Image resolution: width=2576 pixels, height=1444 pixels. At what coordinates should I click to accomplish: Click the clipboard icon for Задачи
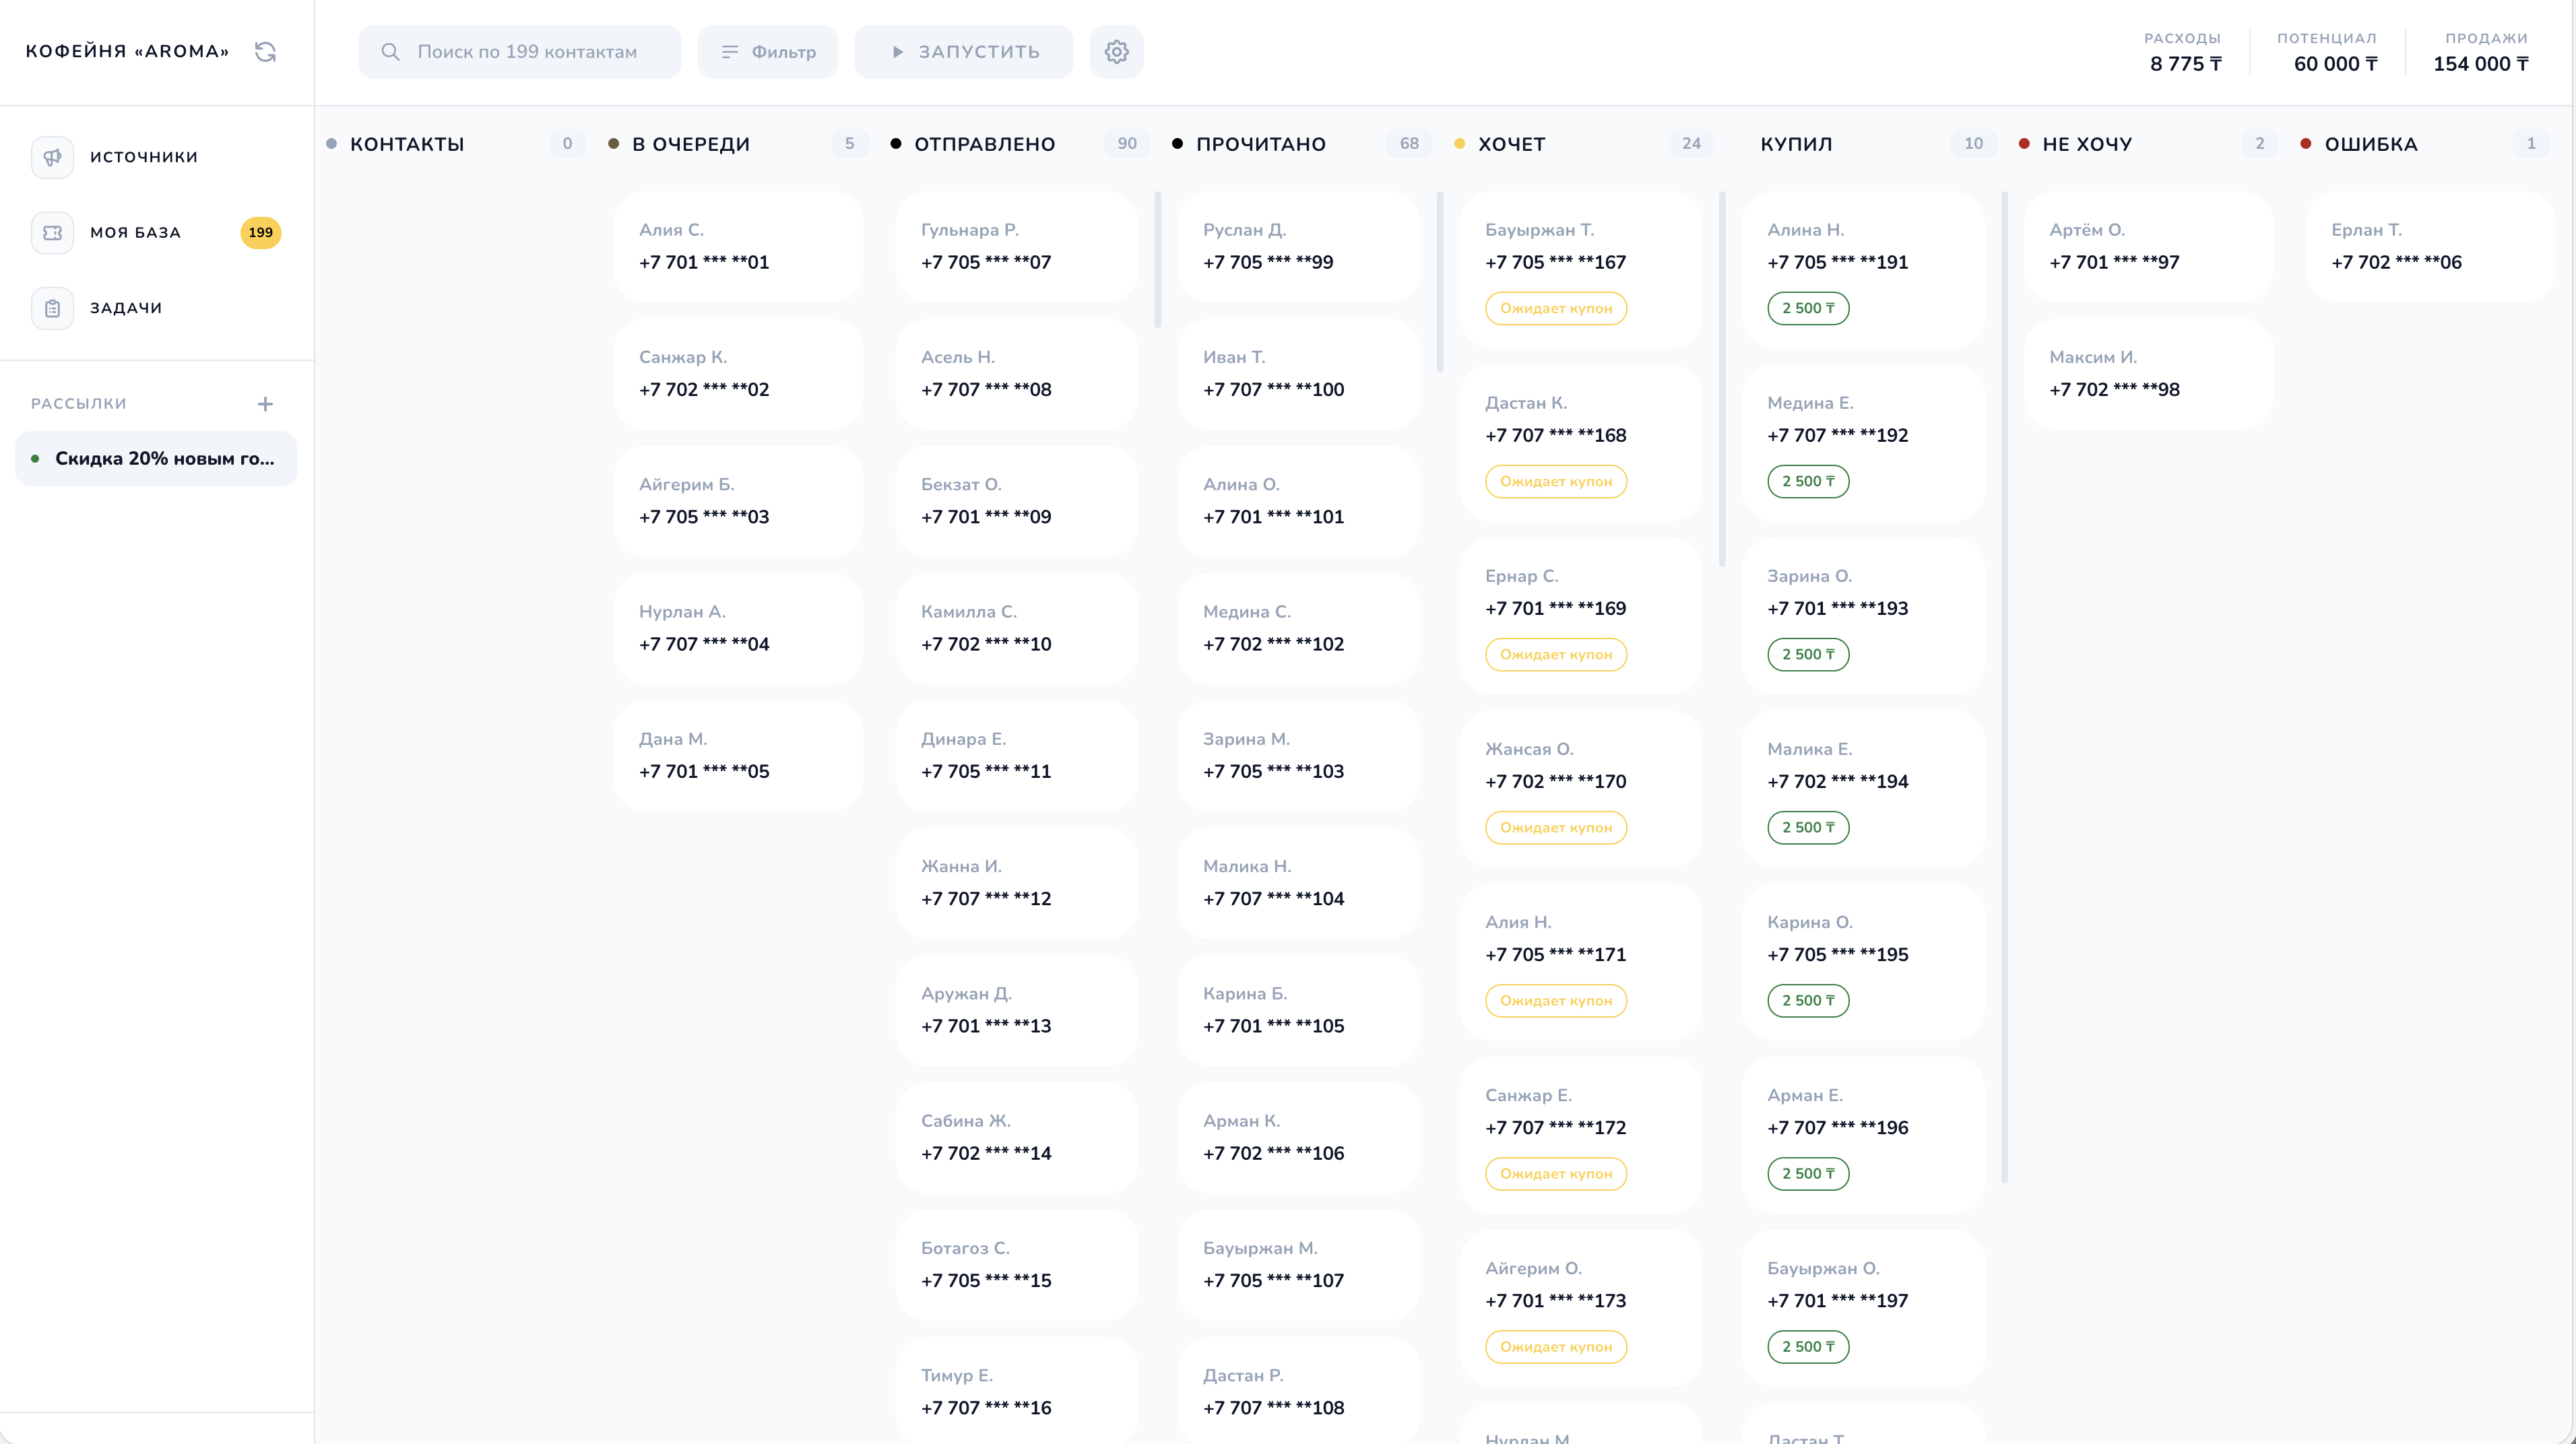click(52, 309)
